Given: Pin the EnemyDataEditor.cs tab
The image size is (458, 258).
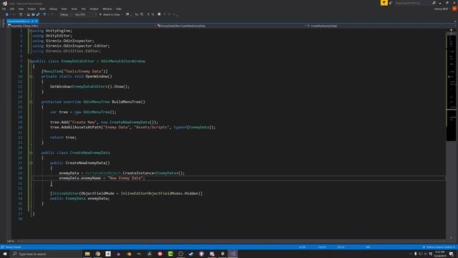Looking at the screenshot, I should click(x=32, y=21).
